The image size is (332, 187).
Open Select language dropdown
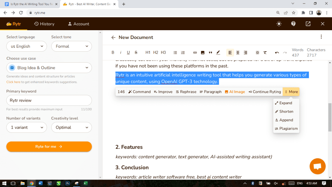click(x=27, y=46)
